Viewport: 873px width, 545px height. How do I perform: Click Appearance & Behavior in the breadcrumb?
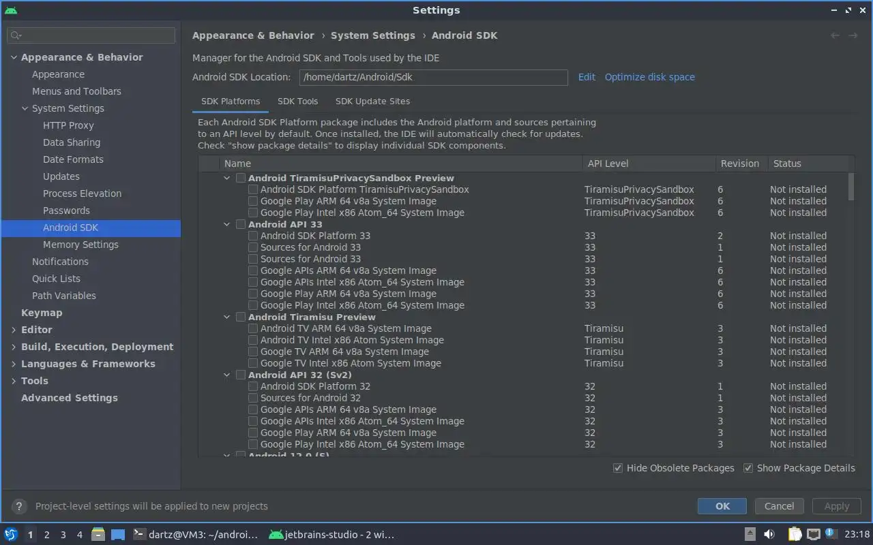[253, 35]
